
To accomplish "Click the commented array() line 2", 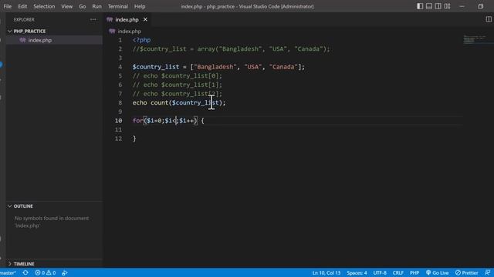I will click(x=231, y=49).
